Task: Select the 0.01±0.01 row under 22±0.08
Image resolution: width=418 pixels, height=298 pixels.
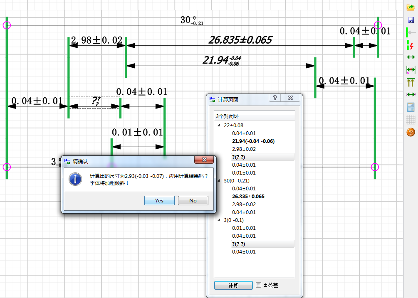Action: click(244, 173)
